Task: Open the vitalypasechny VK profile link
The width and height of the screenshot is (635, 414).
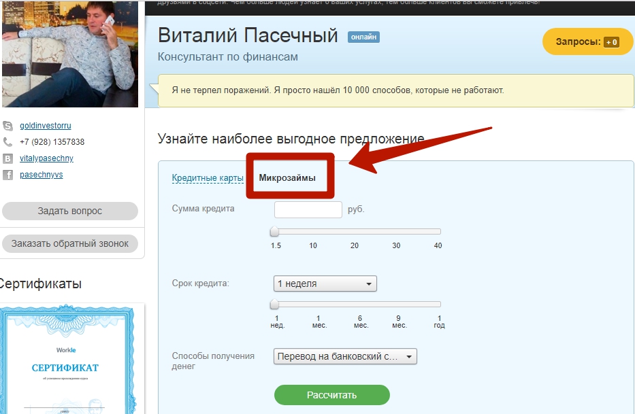Action: pos(46,158)
